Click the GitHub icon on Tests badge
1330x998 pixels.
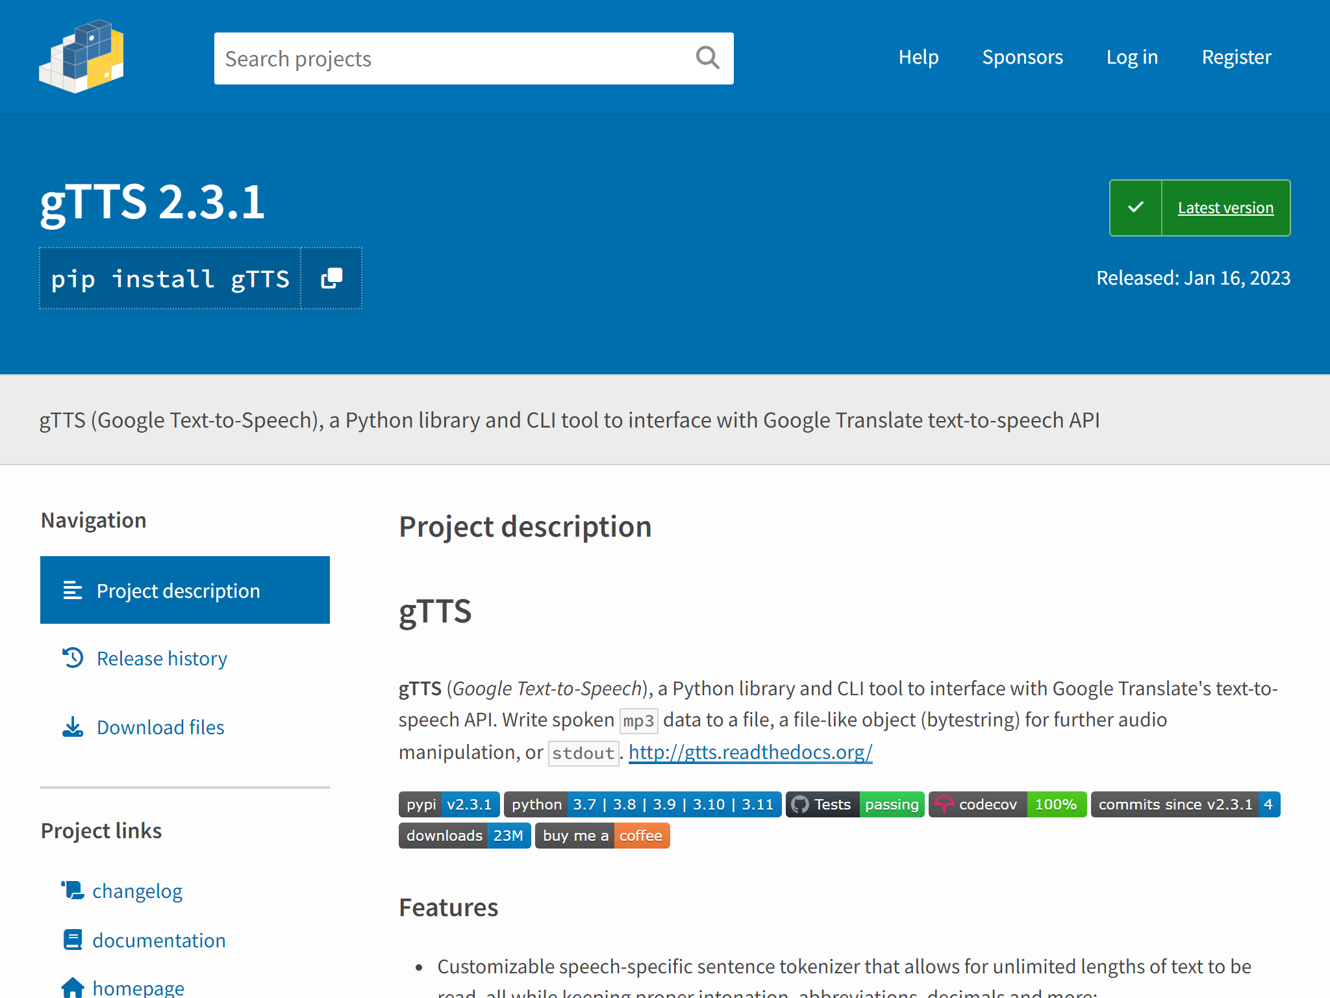(x=800, y=804)
